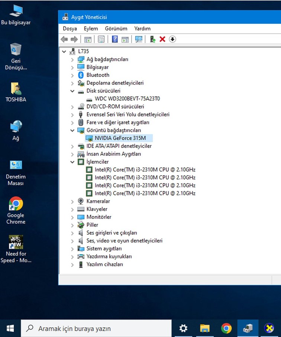
Task: Select Yazdırma kuyrukları category
Action: [x=109, y=256]
